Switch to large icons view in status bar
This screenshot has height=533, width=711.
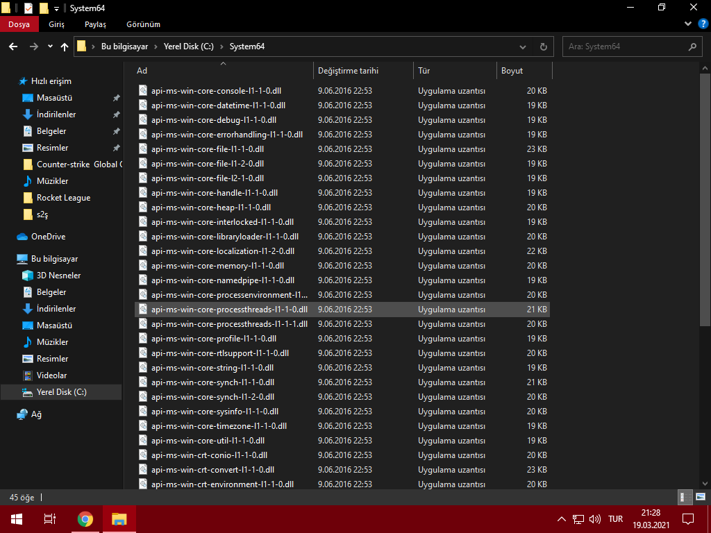[x=700, y=497]
